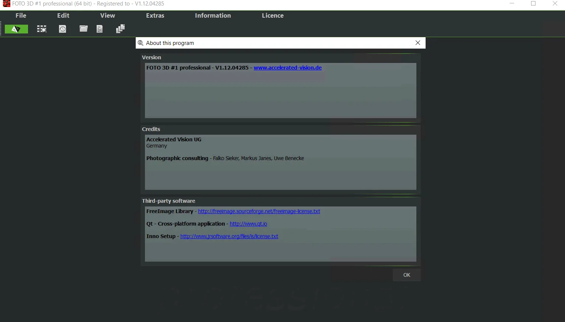Open the Inno Setup license link
Viewport: 565px width, 322px height.
pos(229,236)
